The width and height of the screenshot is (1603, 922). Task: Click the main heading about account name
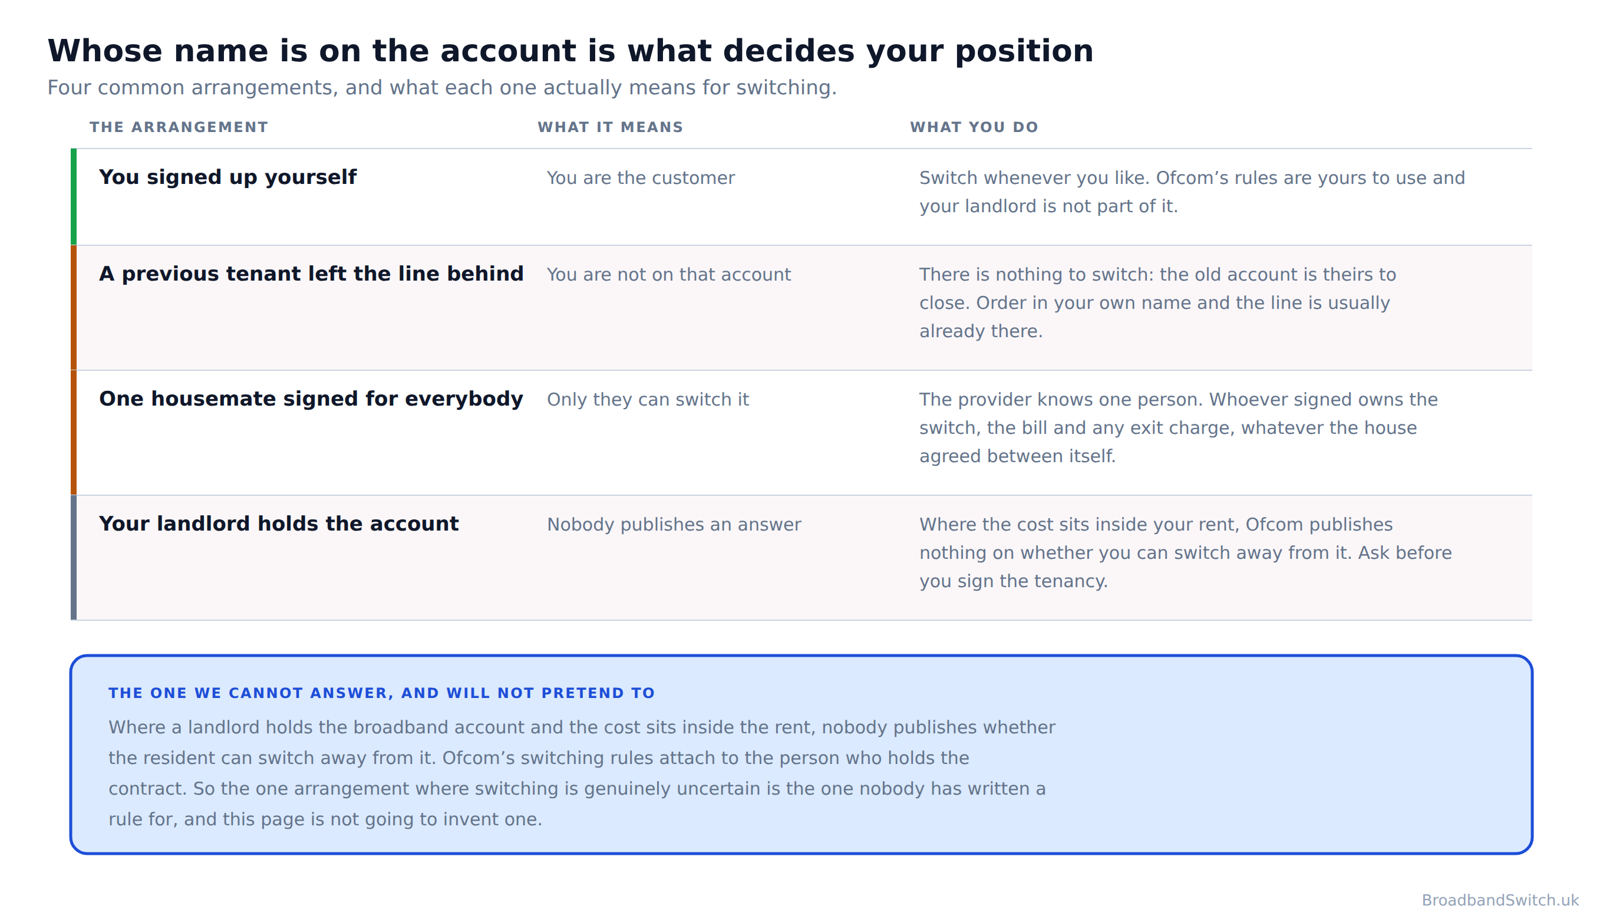[570, 51]
